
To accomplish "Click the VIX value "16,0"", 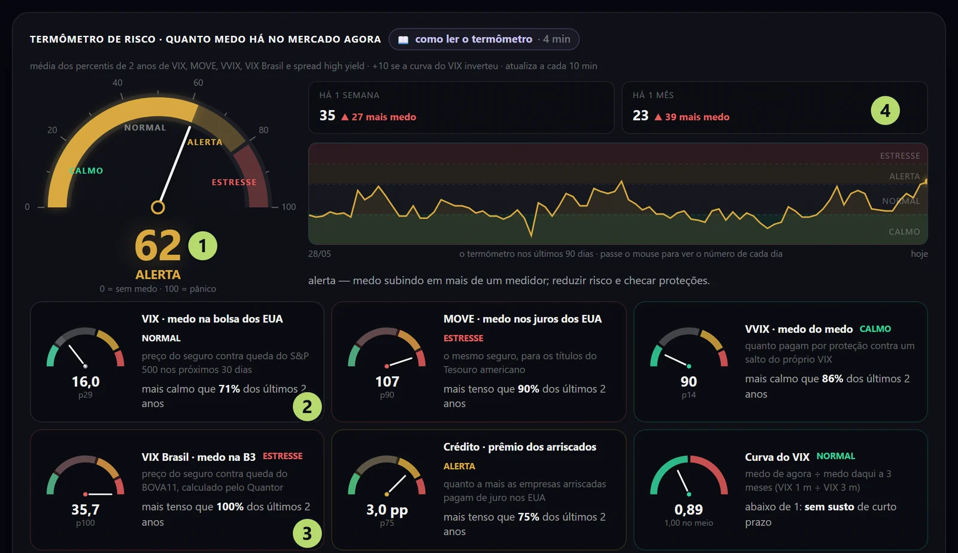I will 86,382.
